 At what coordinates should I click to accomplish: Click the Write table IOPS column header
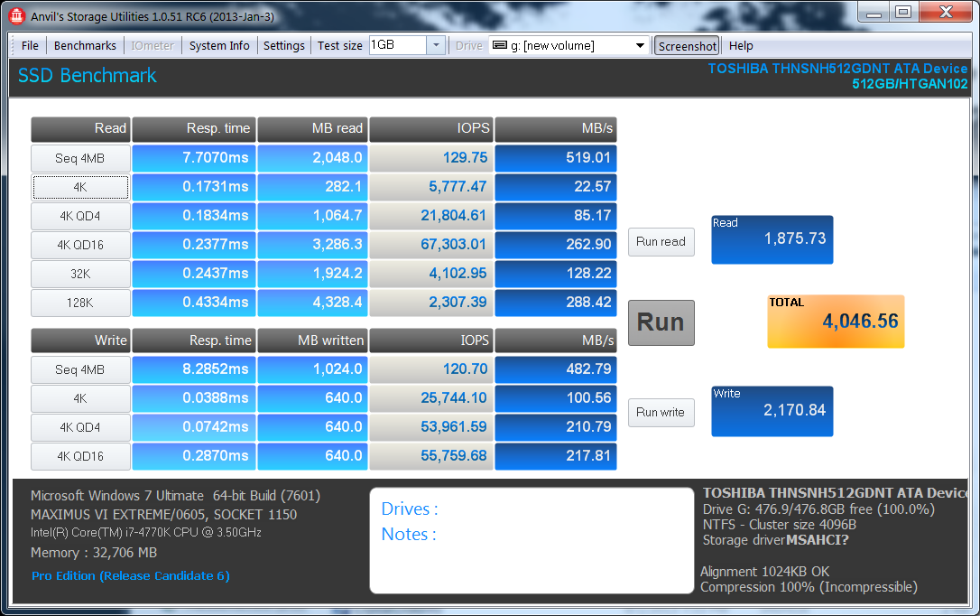[x=431, y=341]
